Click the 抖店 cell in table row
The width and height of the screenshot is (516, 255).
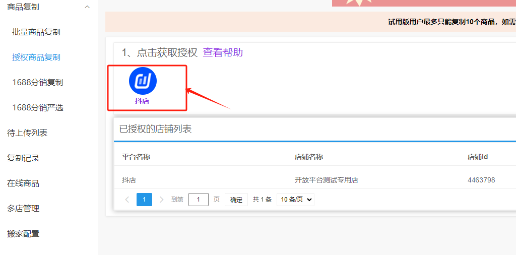(129, 180)
